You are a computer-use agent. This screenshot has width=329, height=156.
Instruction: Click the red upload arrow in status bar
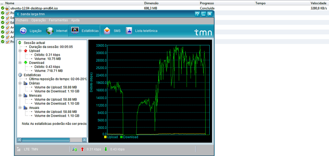pos(82,149)
